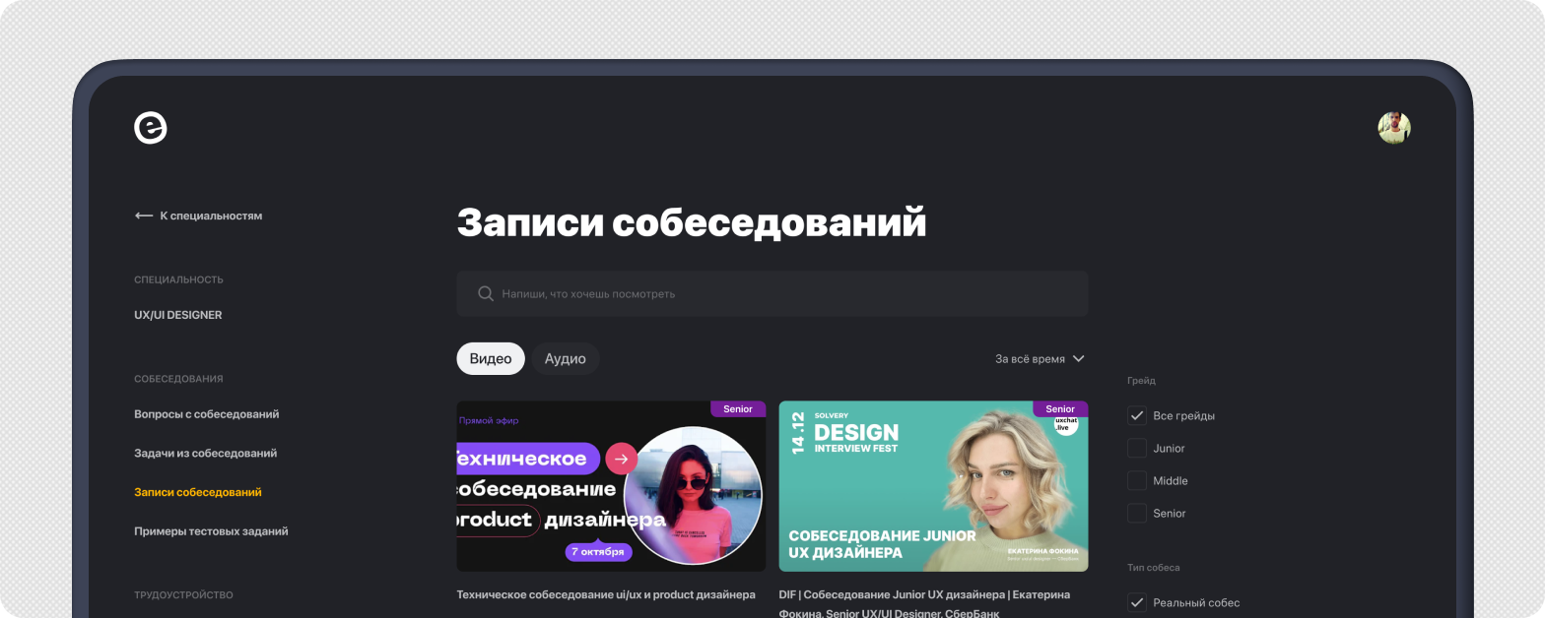This screenshot has width=1545, height=618.
Task: Click the СПЕЦИАЛЬНОСТЬ sidebar heading
Action: click(178, 279)
